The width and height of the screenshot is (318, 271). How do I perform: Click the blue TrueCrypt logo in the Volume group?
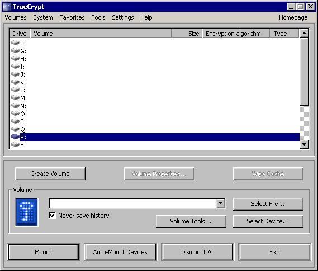click(27, 212)
